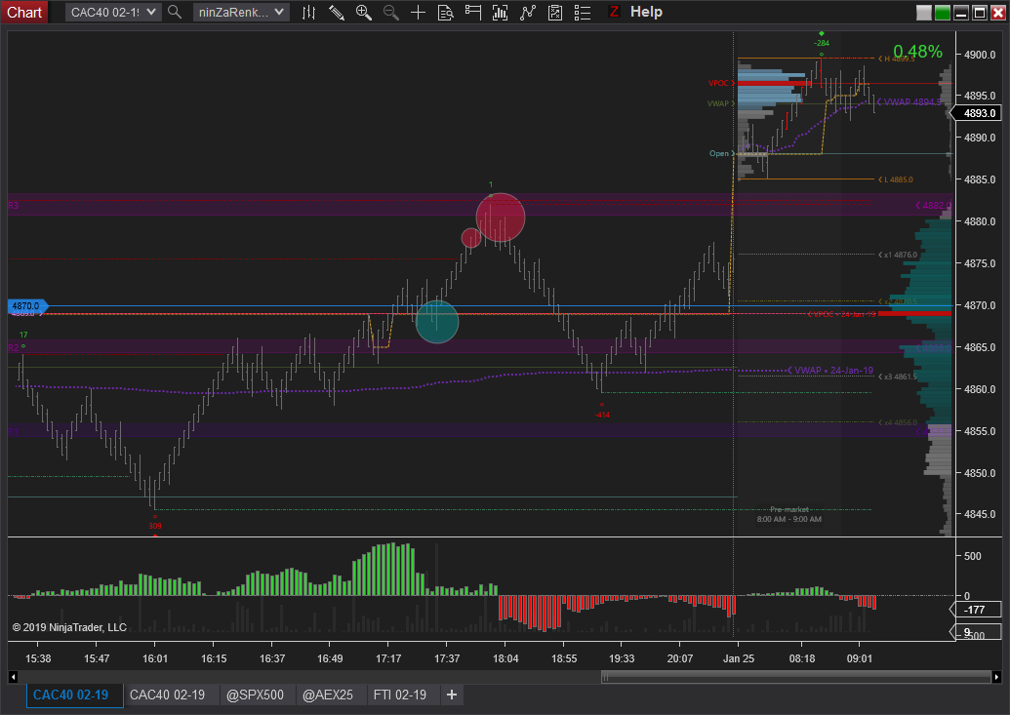1010x715 pixels.
Task: Switch to the second CAC40 02-19 tab
Action: pos(168,695)
